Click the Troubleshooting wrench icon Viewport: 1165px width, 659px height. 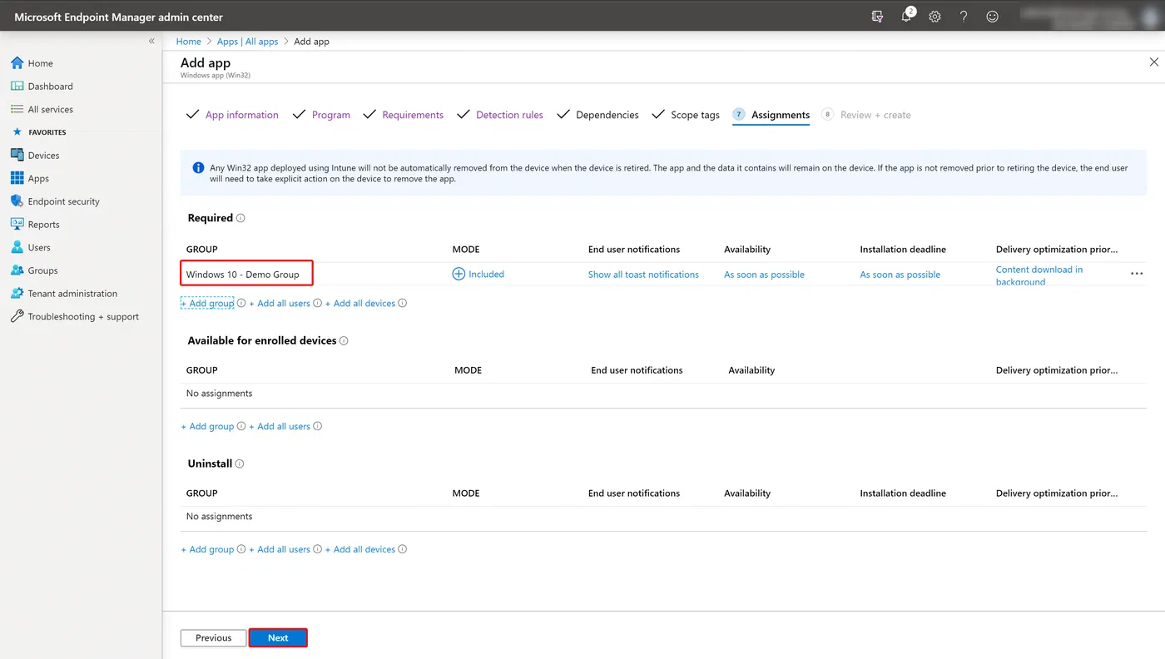coord(17,316)
